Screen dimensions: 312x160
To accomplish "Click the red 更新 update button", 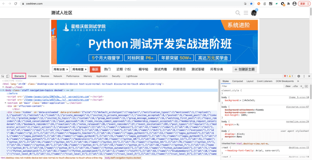I will coord(304,4).
